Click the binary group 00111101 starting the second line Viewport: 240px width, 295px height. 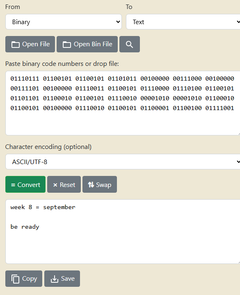point(25,88)
